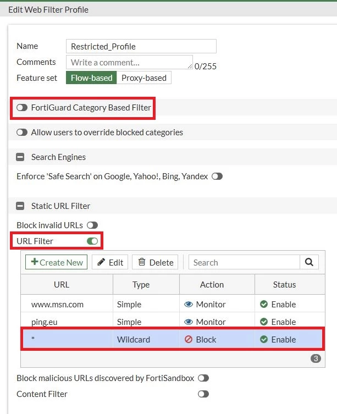
Task: Select Flow-based feature set
Action: (91, 78)
